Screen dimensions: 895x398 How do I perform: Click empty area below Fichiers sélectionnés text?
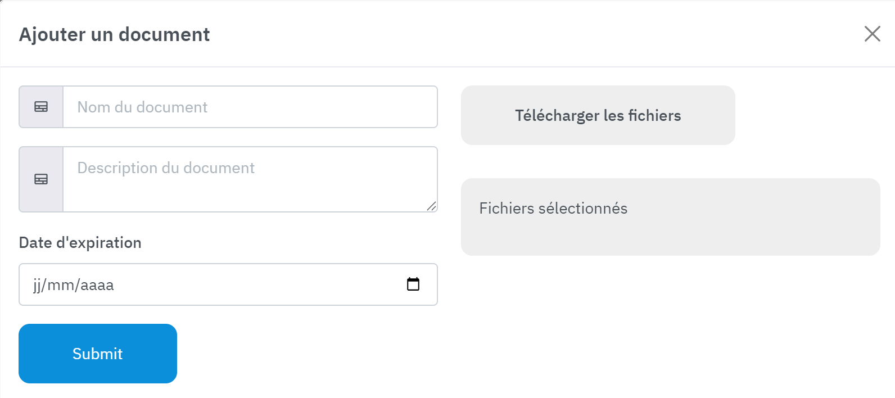(669, 237)
